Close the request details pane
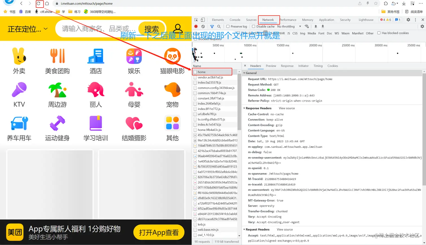 [x=245, y=65]
